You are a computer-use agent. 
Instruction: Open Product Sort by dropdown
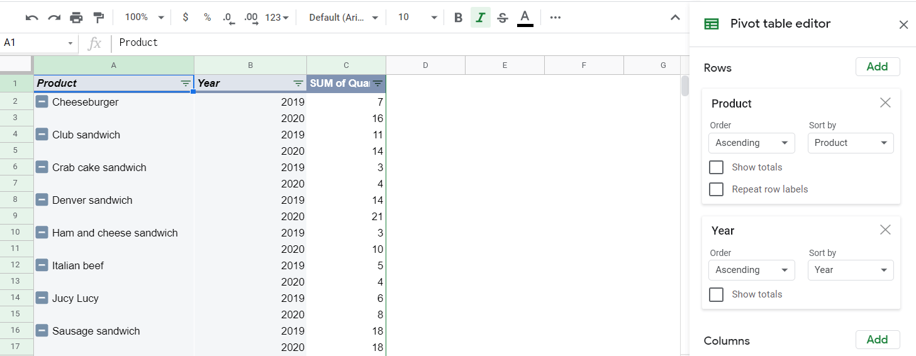click(x=851, y=143)
